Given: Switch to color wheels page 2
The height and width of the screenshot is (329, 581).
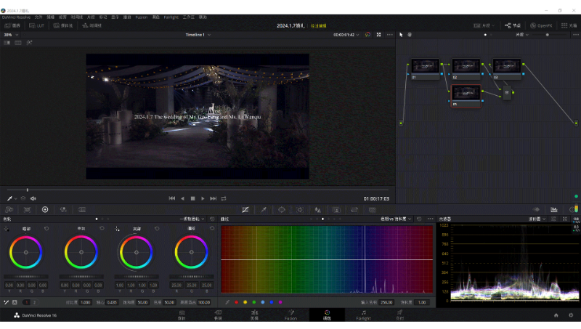Looking at the screenshot, I should coord(34,302).
